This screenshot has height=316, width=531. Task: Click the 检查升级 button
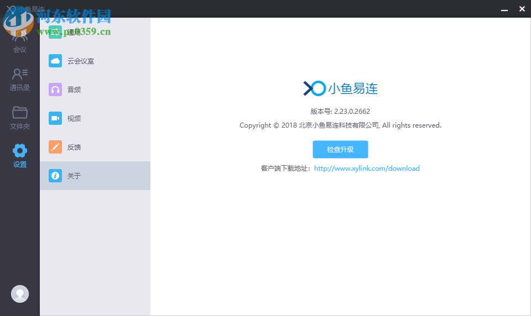[340, 149]
